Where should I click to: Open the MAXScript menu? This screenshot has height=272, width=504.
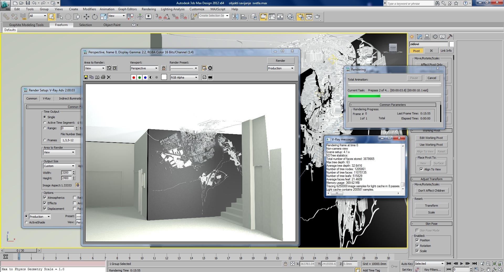tap(218, 9)
